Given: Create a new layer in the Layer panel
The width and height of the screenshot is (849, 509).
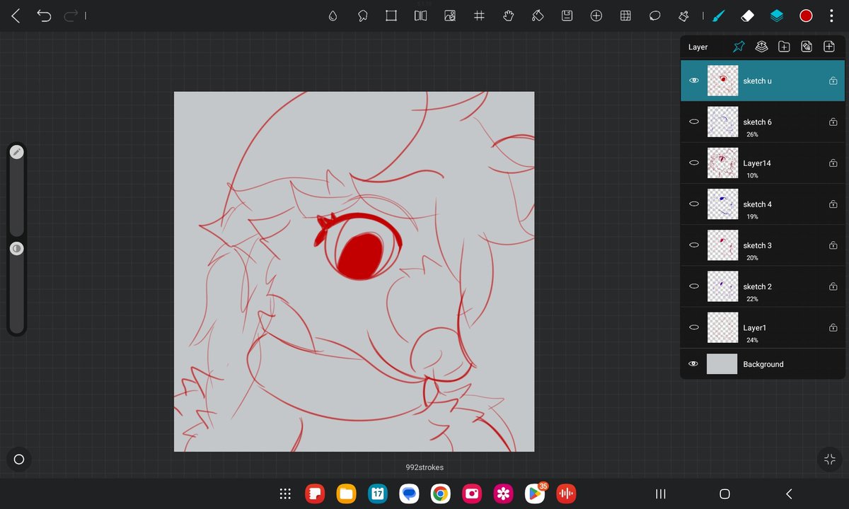Looking at the screenshot, I should click(x=829, y=47).
